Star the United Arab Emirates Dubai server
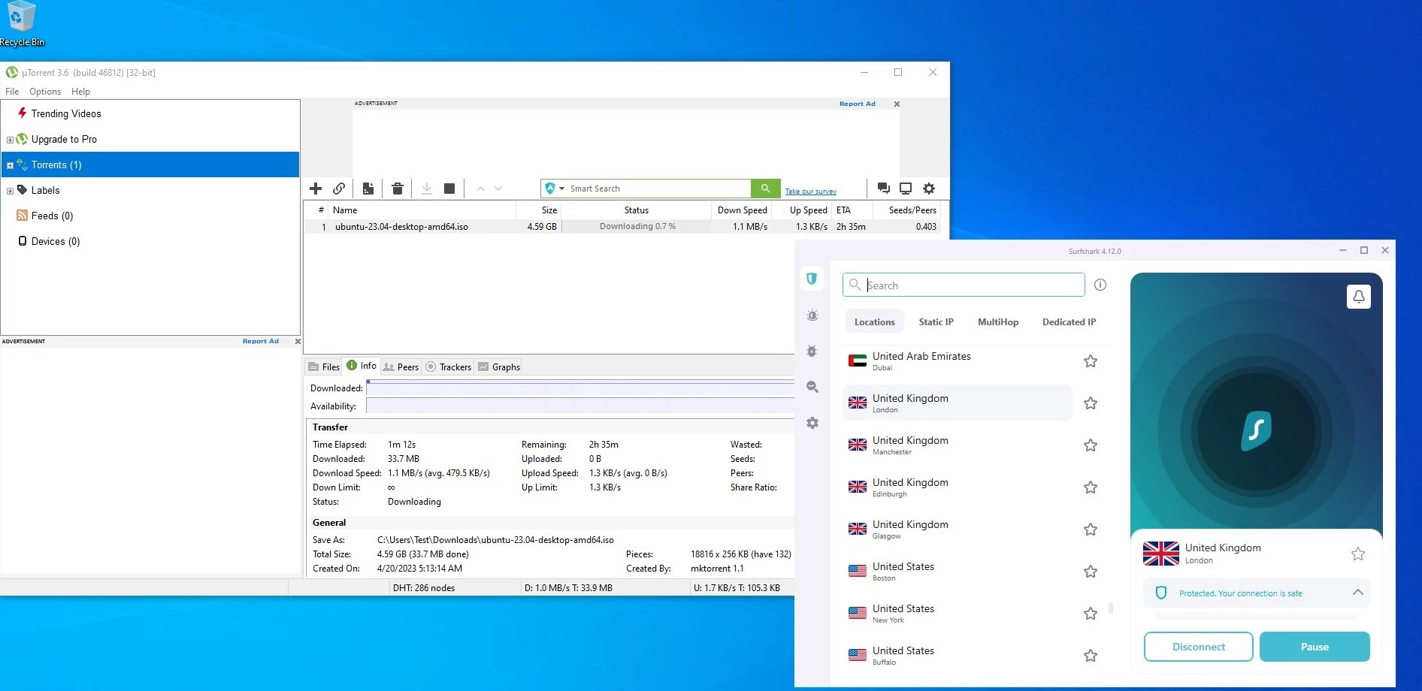The width and height of the screenshot is (1422, 691). pos(1091,361)
